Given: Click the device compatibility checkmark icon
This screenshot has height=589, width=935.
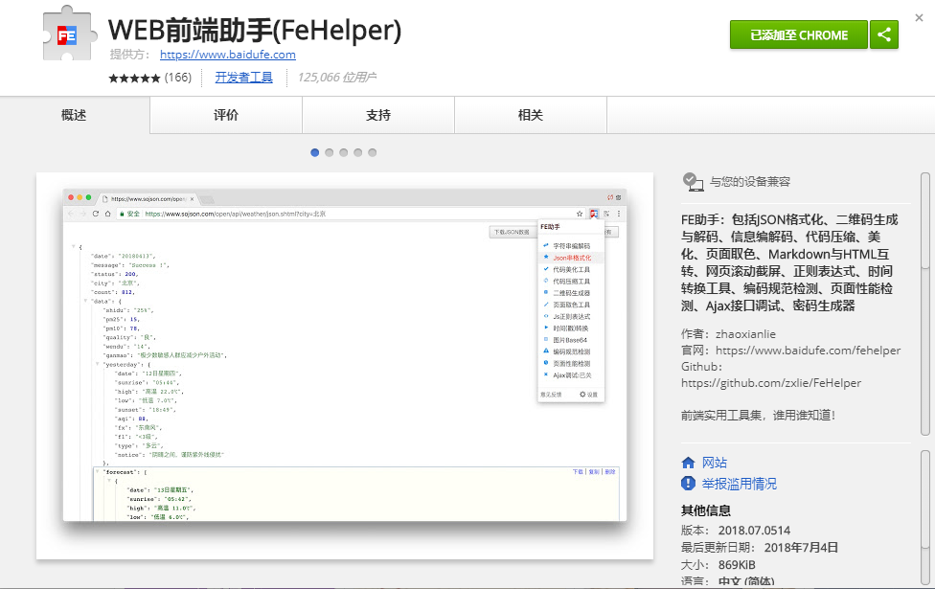Looking at the screenshot, I should pyautogui.click(x=693, y=182).
